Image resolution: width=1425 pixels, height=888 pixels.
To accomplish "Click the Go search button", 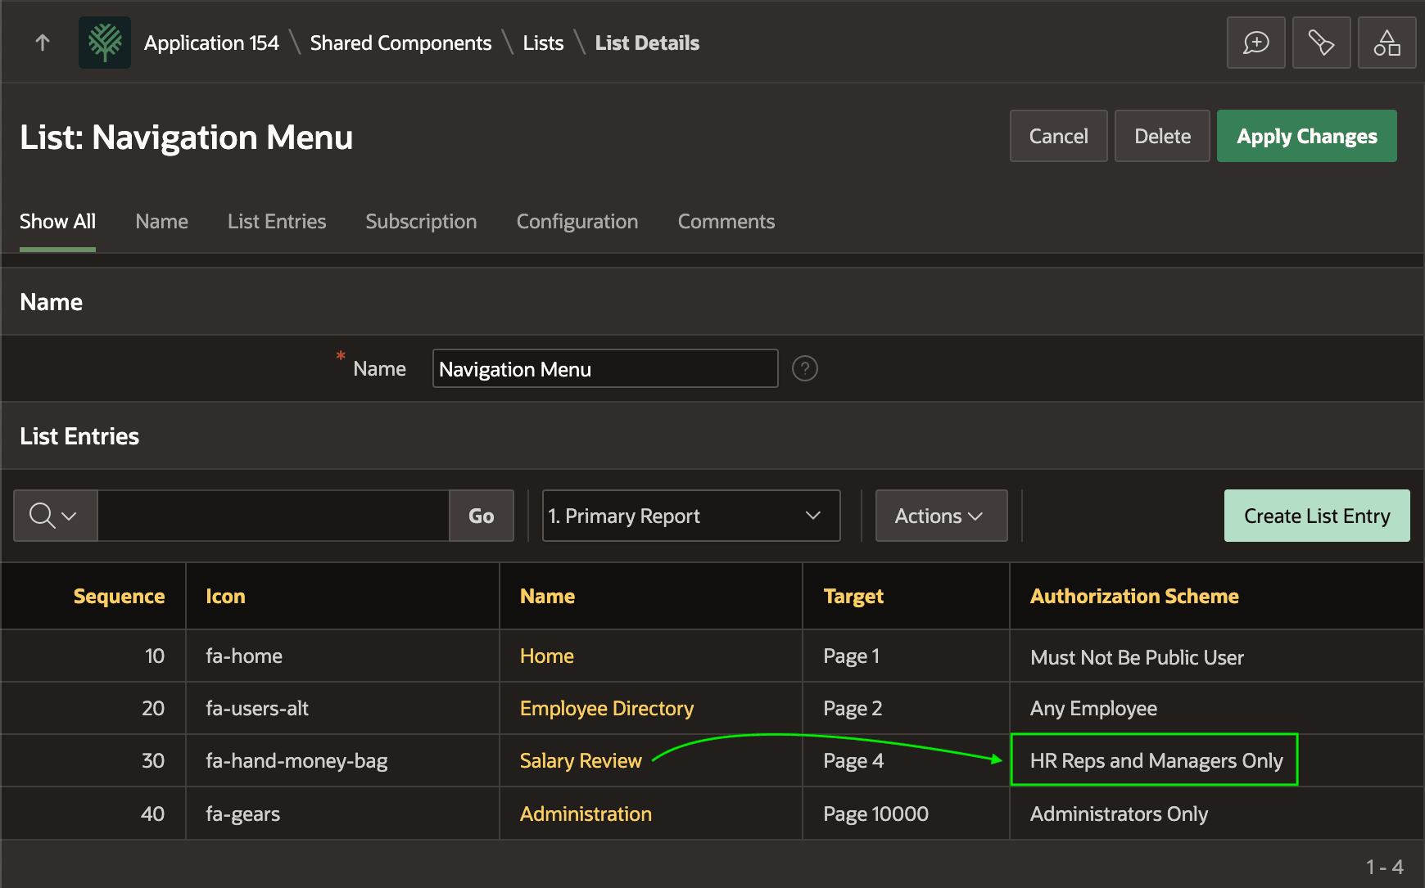I will point(482,516).
